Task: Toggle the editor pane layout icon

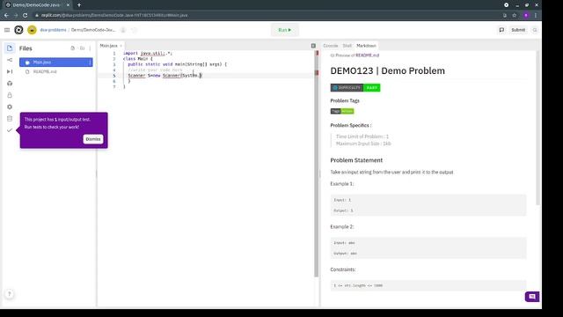Action: point(313,46)
